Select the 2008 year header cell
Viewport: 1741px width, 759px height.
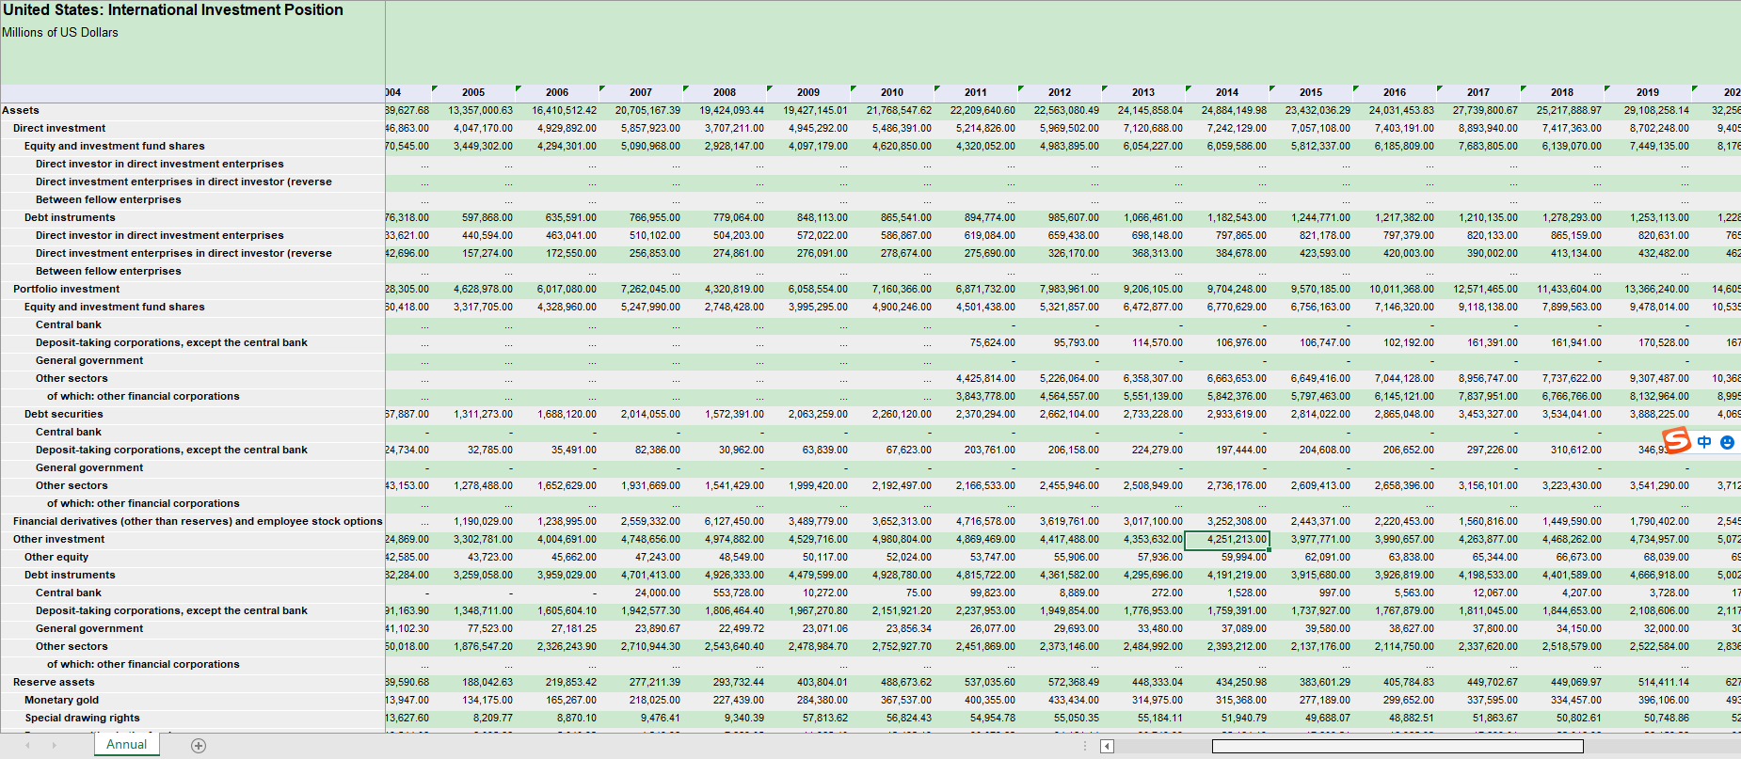coord(725,92)
